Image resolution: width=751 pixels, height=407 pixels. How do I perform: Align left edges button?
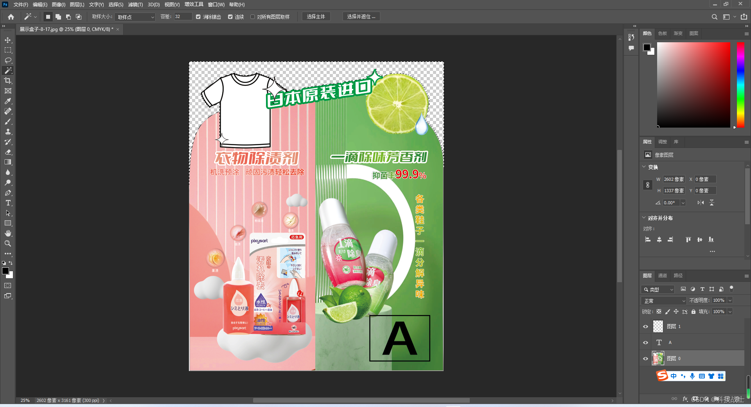click(x=648, y=240)
